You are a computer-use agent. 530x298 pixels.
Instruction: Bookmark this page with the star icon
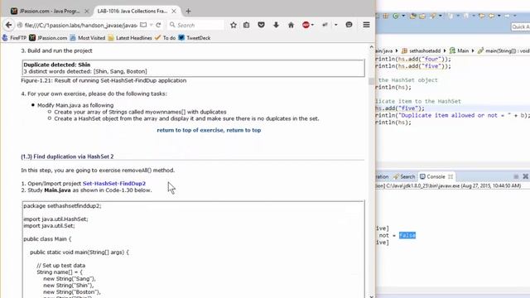[x=234, y=25]
